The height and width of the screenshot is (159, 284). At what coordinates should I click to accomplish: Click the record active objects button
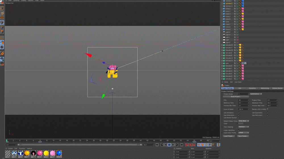186,145
